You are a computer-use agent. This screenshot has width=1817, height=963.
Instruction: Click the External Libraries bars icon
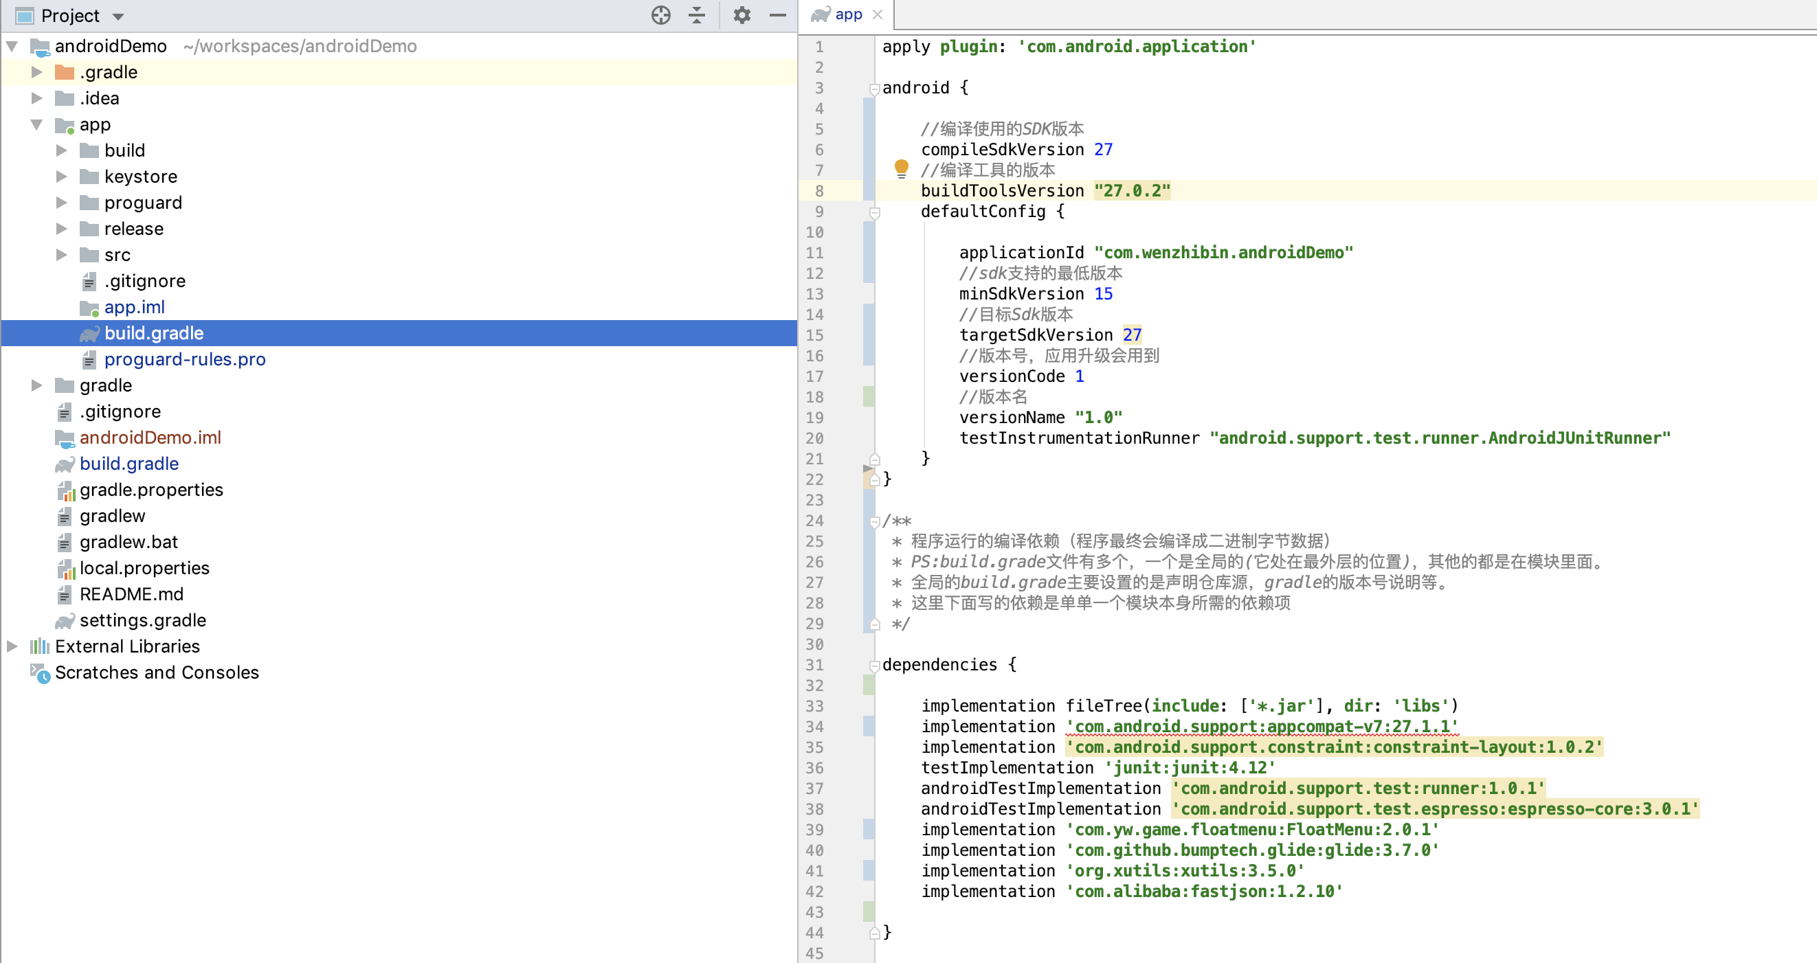[x=41, y=646]
